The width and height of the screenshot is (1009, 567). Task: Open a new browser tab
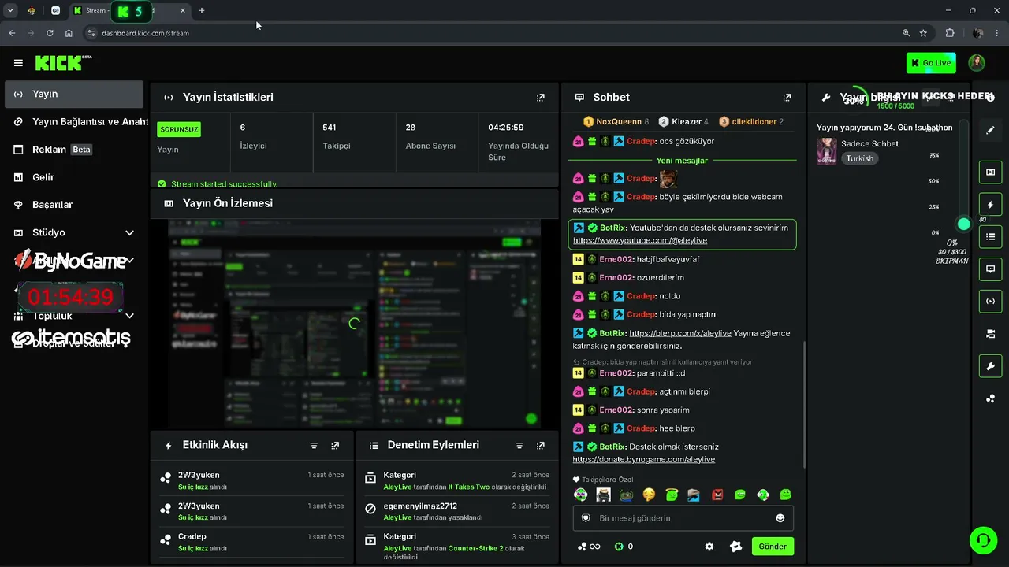tap(202, 10)
